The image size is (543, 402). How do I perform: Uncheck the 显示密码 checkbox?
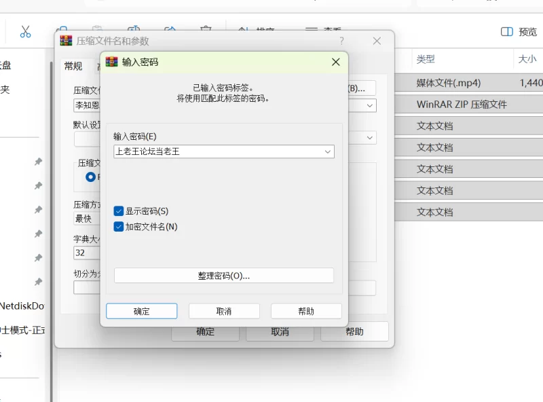(x=119, y=211)
